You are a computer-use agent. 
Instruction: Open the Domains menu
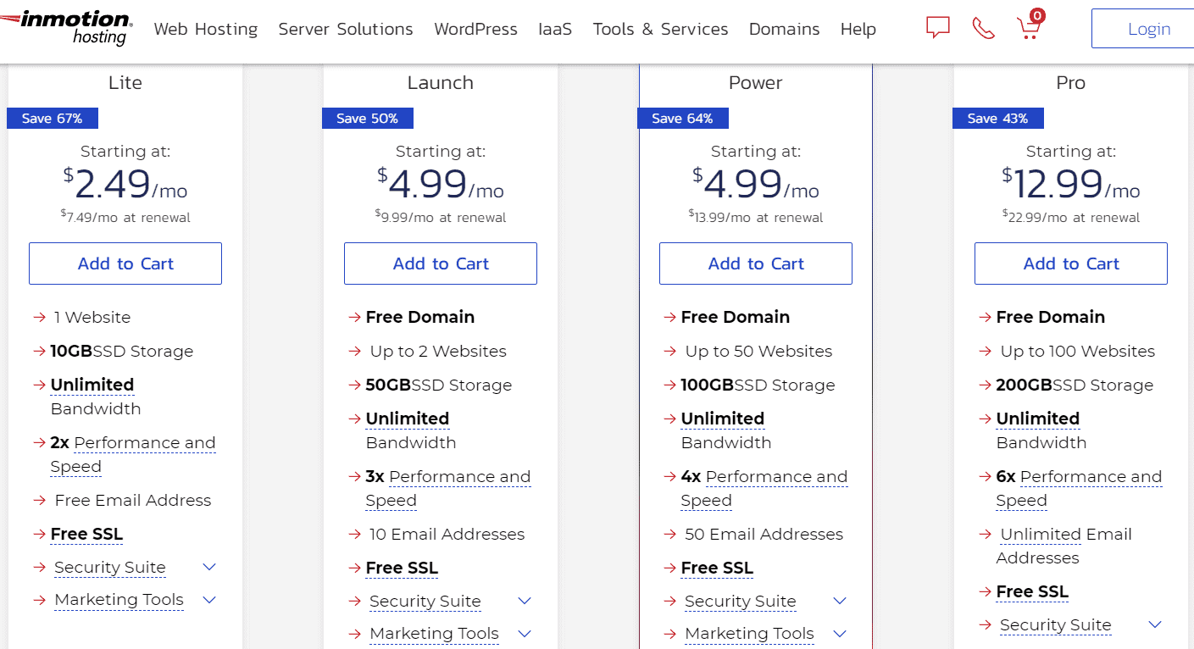(x=784, y=29)
